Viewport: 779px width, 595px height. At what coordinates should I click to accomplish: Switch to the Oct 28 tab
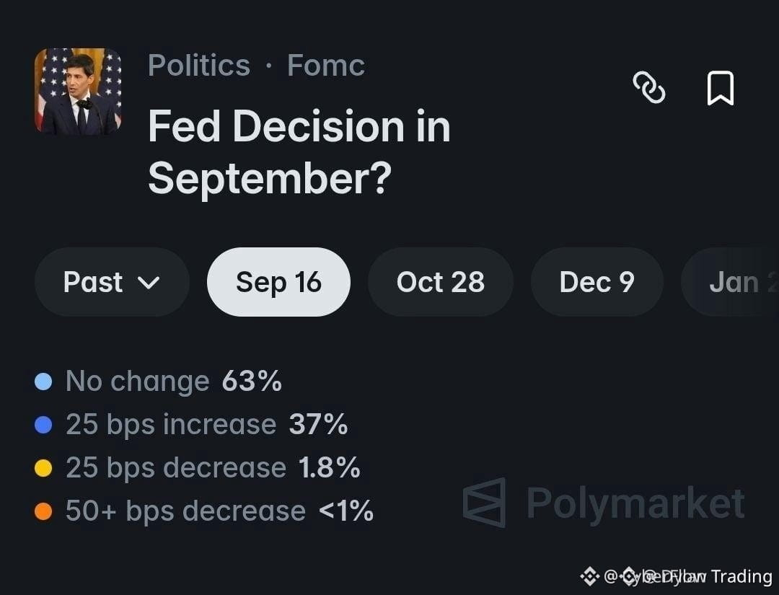point(440,282)
